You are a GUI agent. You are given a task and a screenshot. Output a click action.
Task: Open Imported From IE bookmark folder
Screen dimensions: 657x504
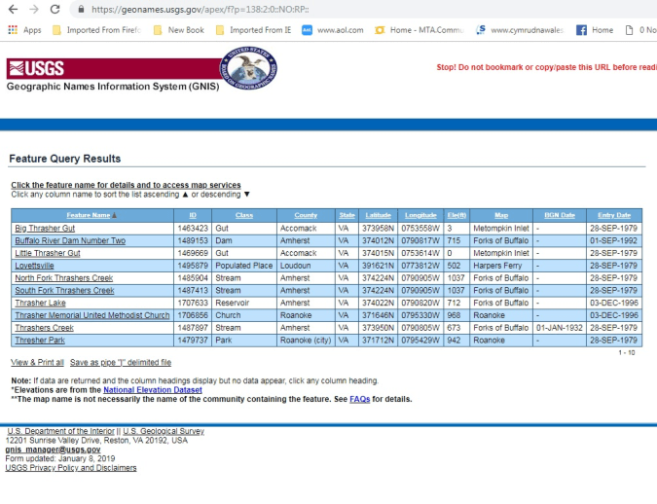click(253, 30)
